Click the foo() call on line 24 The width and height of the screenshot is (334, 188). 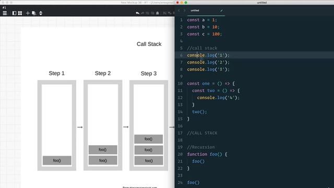[x=193, y=182]
